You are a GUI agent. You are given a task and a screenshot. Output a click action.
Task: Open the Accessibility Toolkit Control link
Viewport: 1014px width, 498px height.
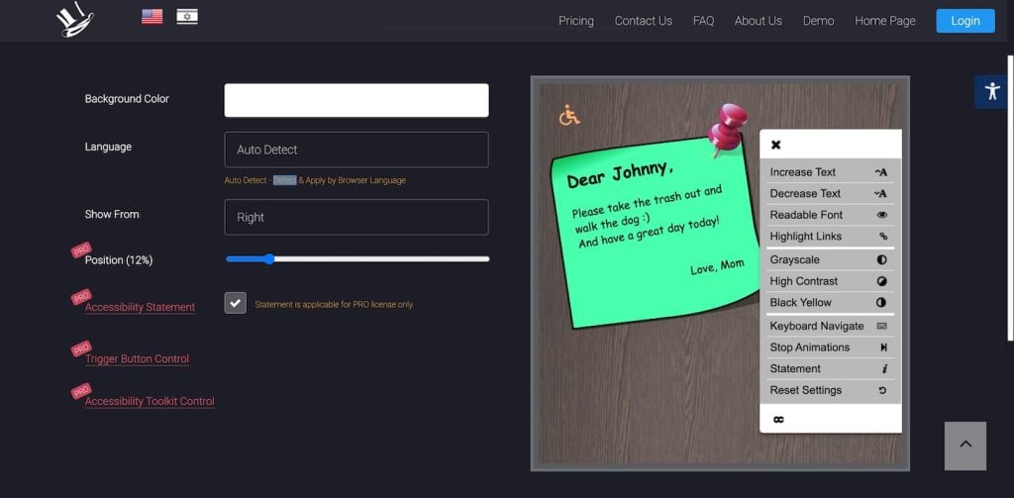(x=150, y=402)
